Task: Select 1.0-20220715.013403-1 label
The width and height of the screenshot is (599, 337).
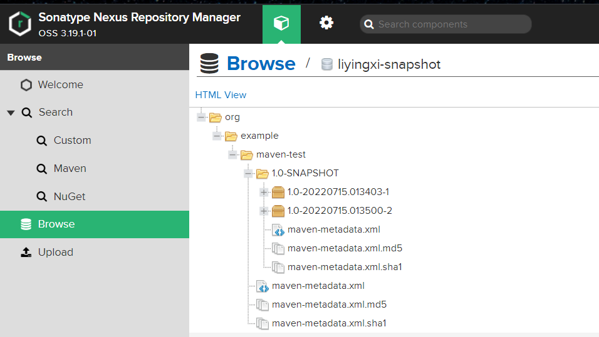Action: point(338,192)
